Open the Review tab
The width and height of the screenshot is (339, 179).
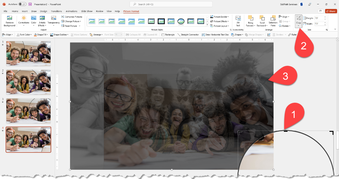pos(99,11)
